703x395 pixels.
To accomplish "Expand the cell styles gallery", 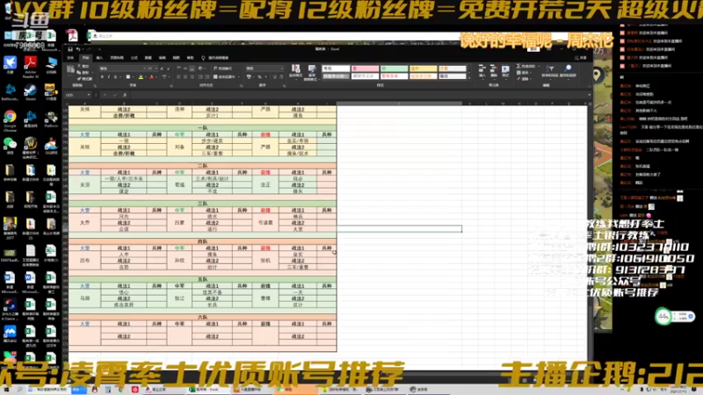I will (x=469, y=78).
